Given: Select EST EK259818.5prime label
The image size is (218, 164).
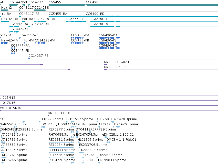Looking at the screenshot, I should 28,129.
